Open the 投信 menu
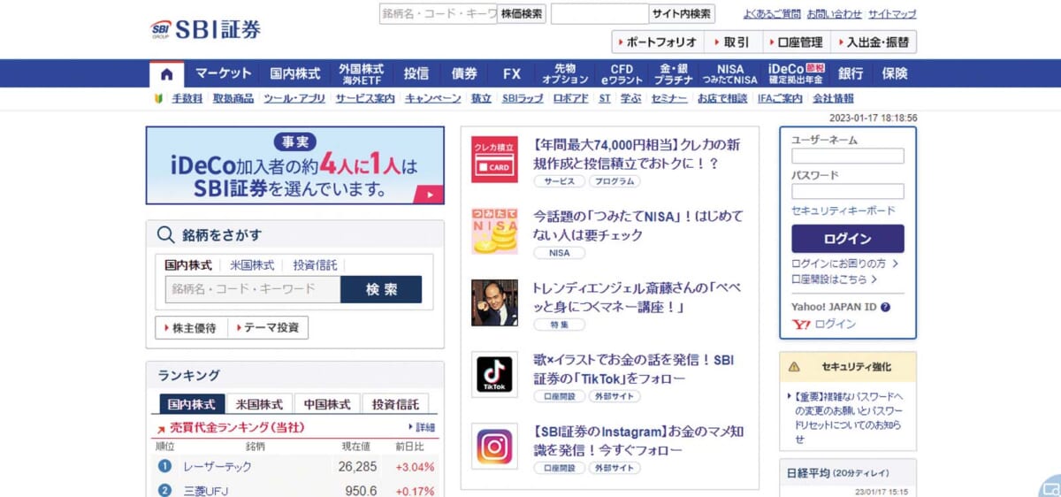Viewport: 1061px width, 497px height. click(x=416, y=73)
